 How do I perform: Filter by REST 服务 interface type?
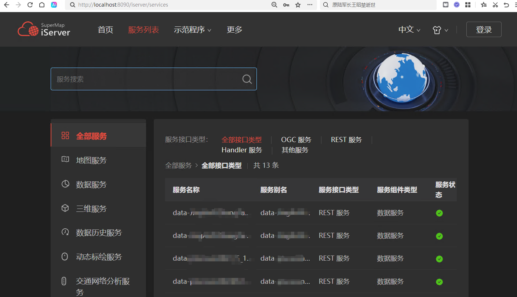346,140
